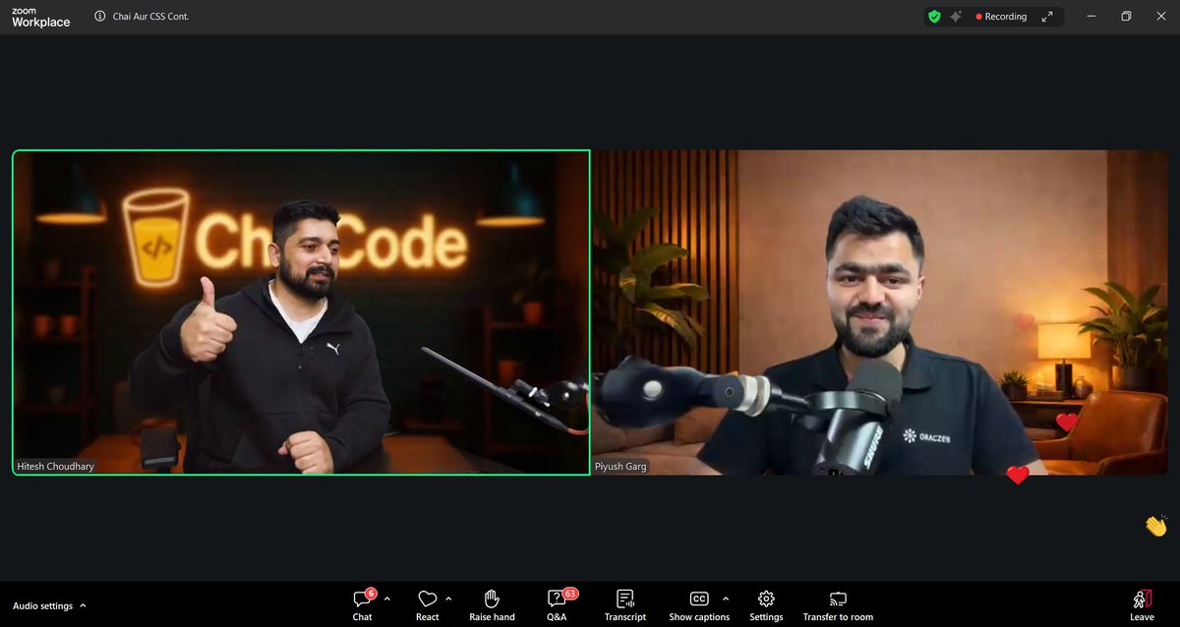Leave the meeting
This screenshot has width=1180, height=627.
[x=1142, y=605]
